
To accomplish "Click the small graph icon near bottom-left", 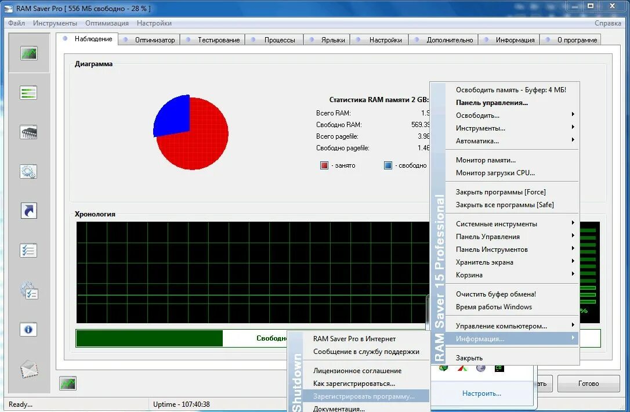I will (x=68, y=384).
